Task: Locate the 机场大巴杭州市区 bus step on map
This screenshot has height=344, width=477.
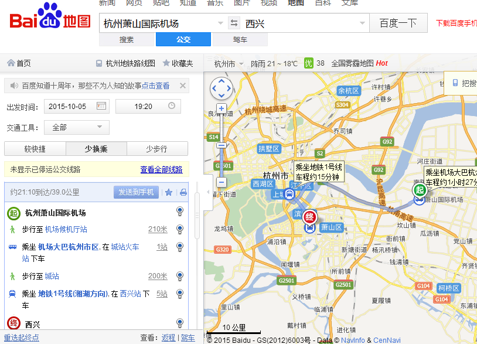Action: click(180, 247)
